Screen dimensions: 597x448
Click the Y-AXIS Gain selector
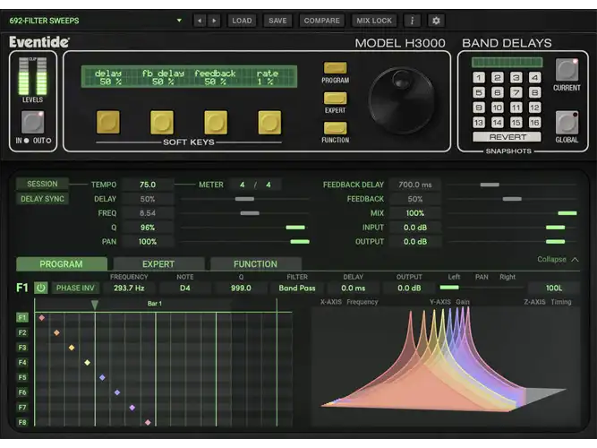[449, 302]
